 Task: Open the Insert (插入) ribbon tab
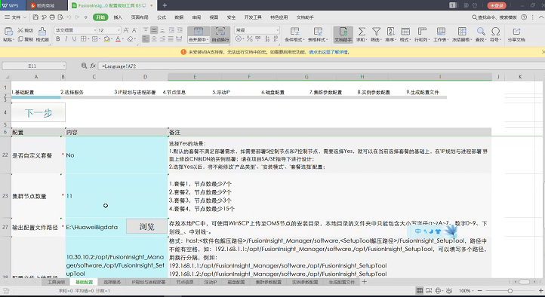[118, 17]
